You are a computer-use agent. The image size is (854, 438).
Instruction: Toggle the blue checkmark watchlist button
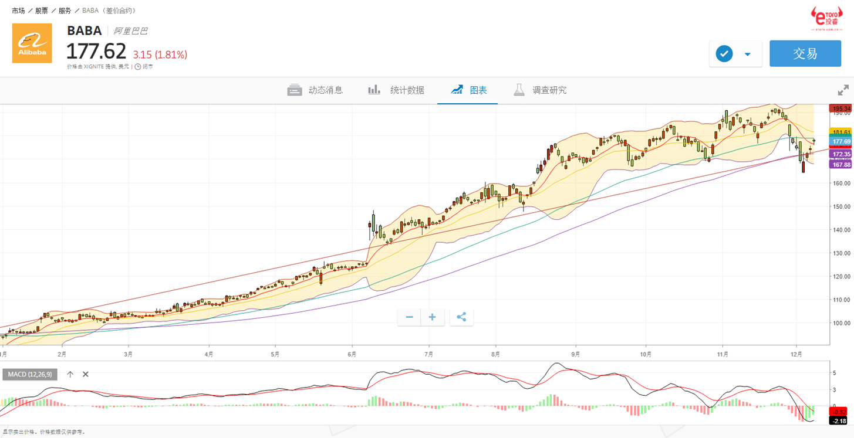[x=724, y=54]
